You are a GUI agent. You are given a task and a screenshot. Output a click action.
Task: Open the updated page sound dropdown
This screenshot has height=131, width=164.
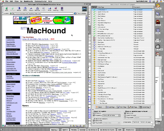pyautogui.click(x=143, y=117)
